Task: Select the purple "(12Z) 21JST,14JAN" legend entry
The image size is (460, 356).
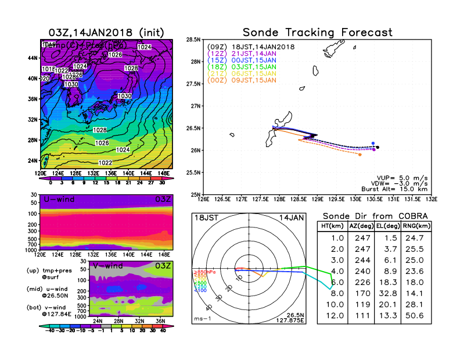Action: [x=242, y=54]
